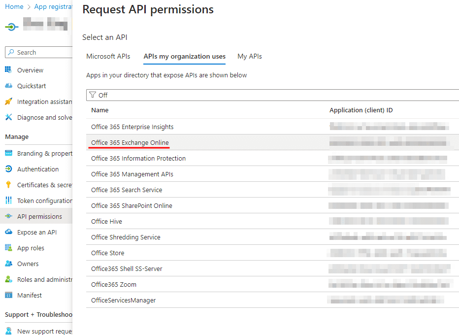Select Office Hive API
The width and height of the screenshot is (459, 335).
272,221
